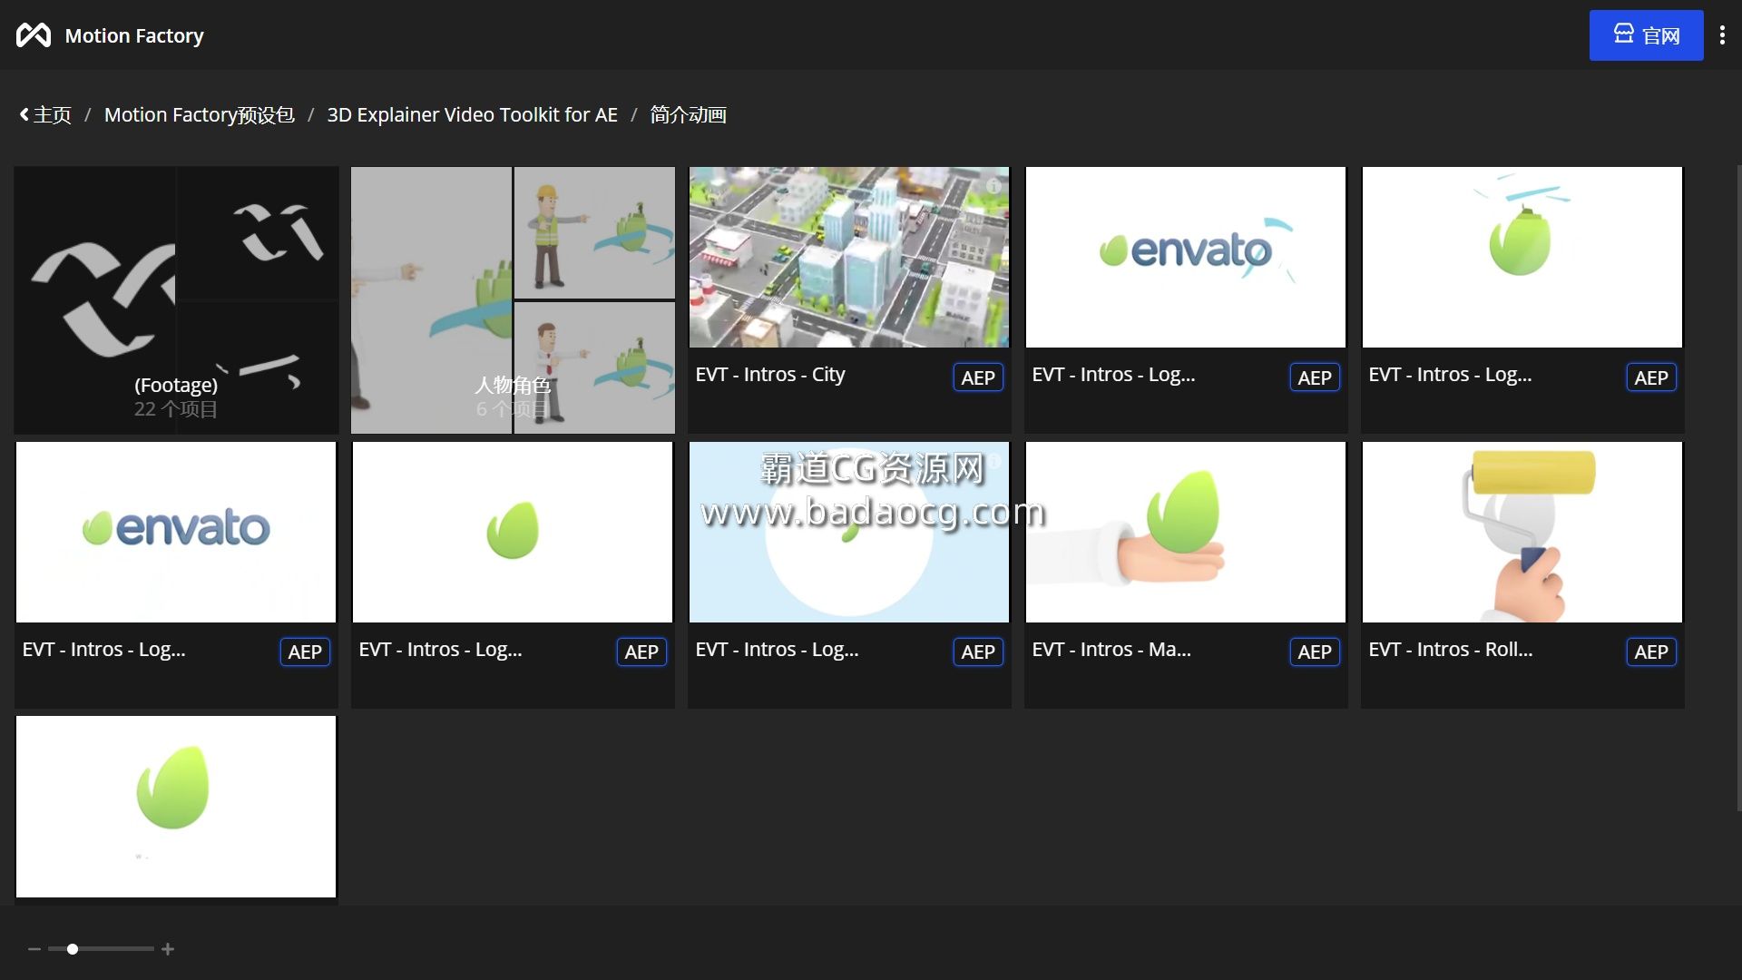
Task: Click the AEP badge for EVT - Intros - City
Action: coord(977,377)
